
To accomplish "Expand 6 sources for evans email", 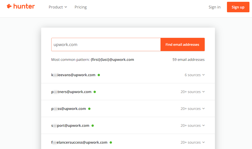I will (194, 75).
